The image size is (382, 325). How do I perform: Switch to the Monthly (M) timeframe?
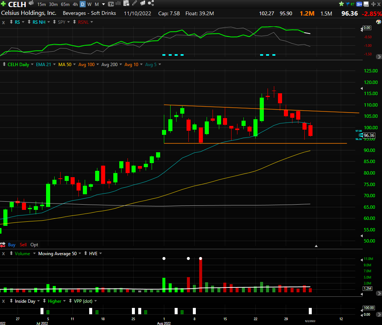click(x=97, y=4)
